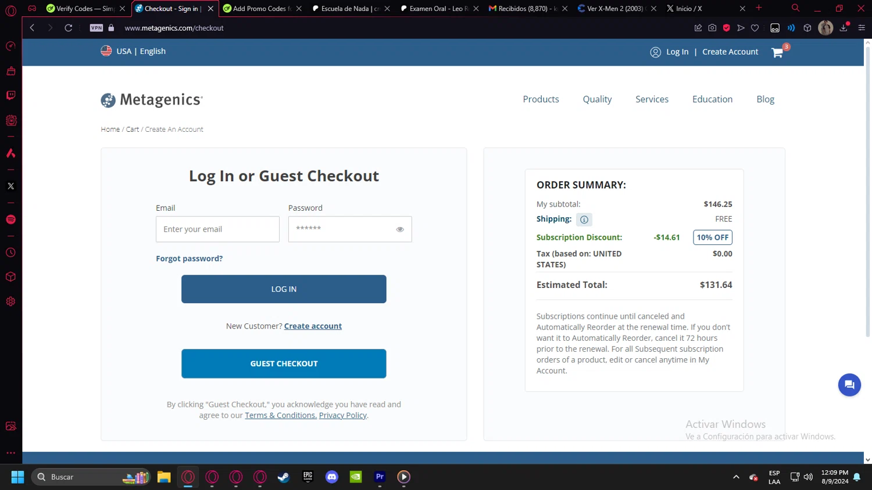Open Opera downloads icon
Image resolution: width=872 pixels, height=490 pixels.
point(844,28)
